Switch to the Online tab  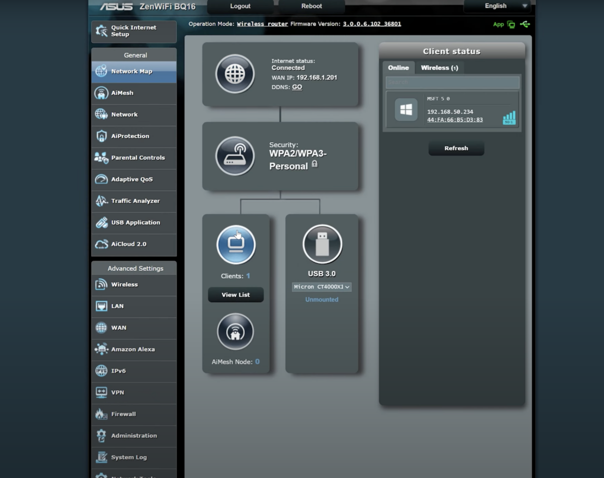pos(398,68)
